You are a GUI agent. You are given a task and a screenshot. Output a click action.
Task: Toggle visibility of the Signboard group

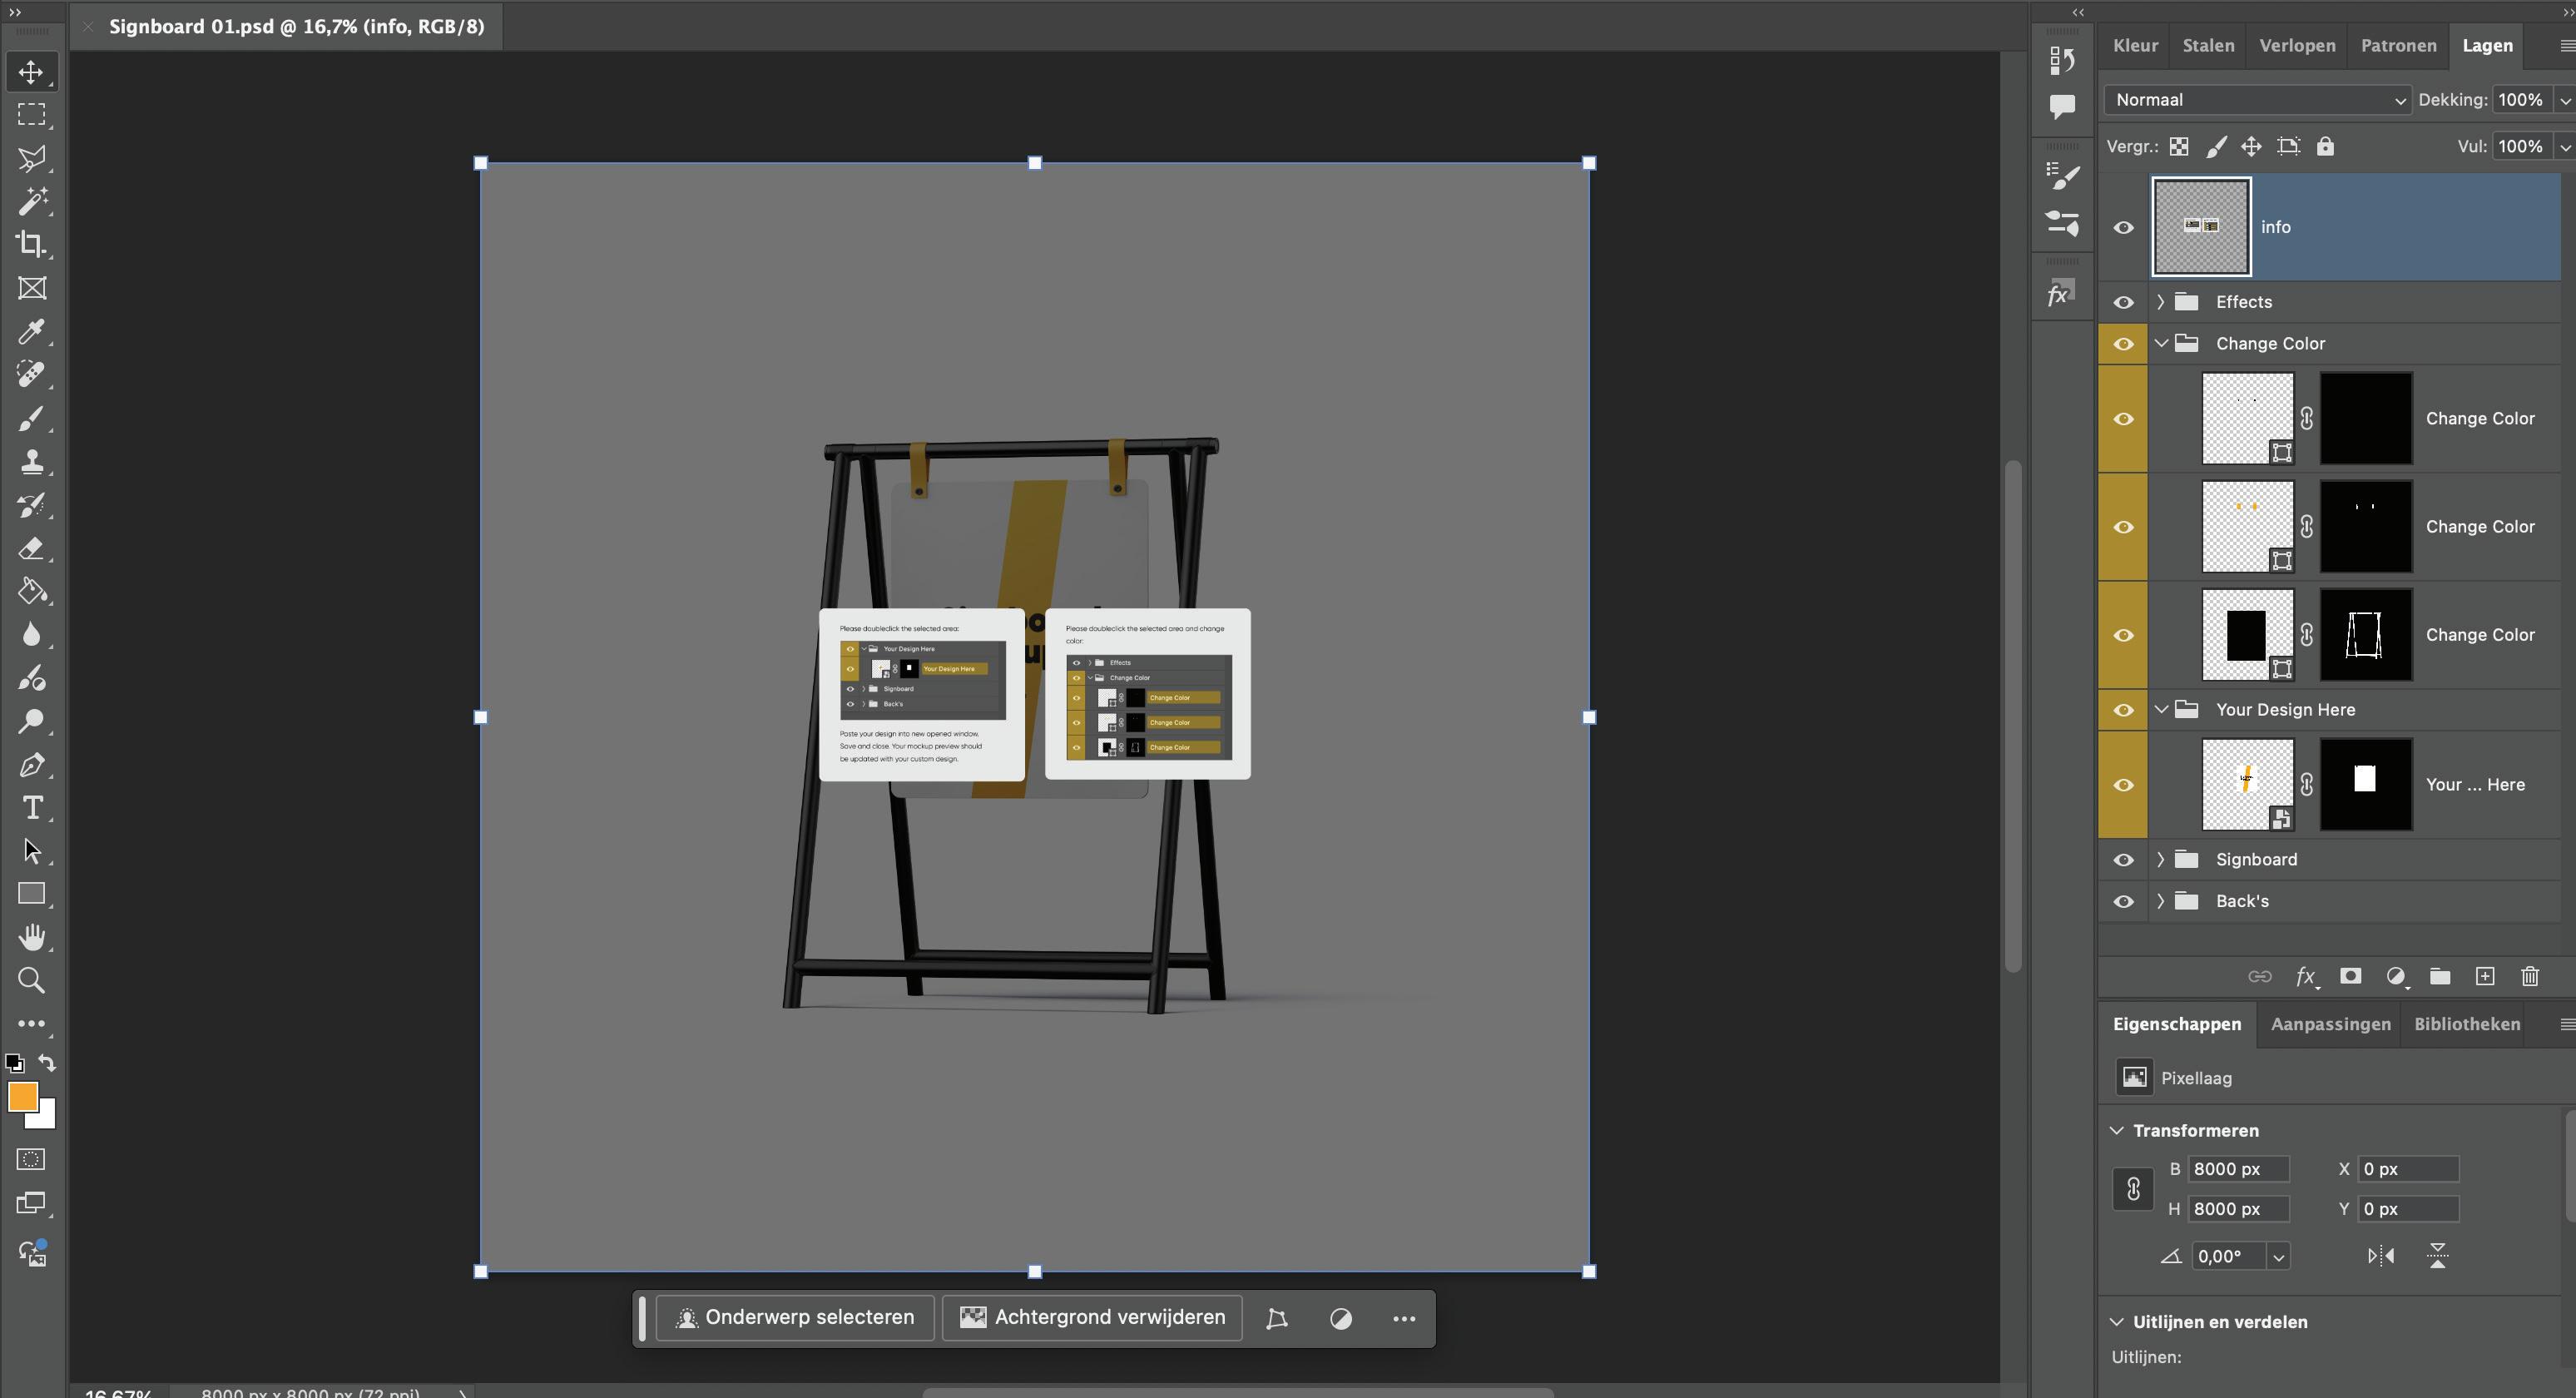click(x=2123, y=860)
